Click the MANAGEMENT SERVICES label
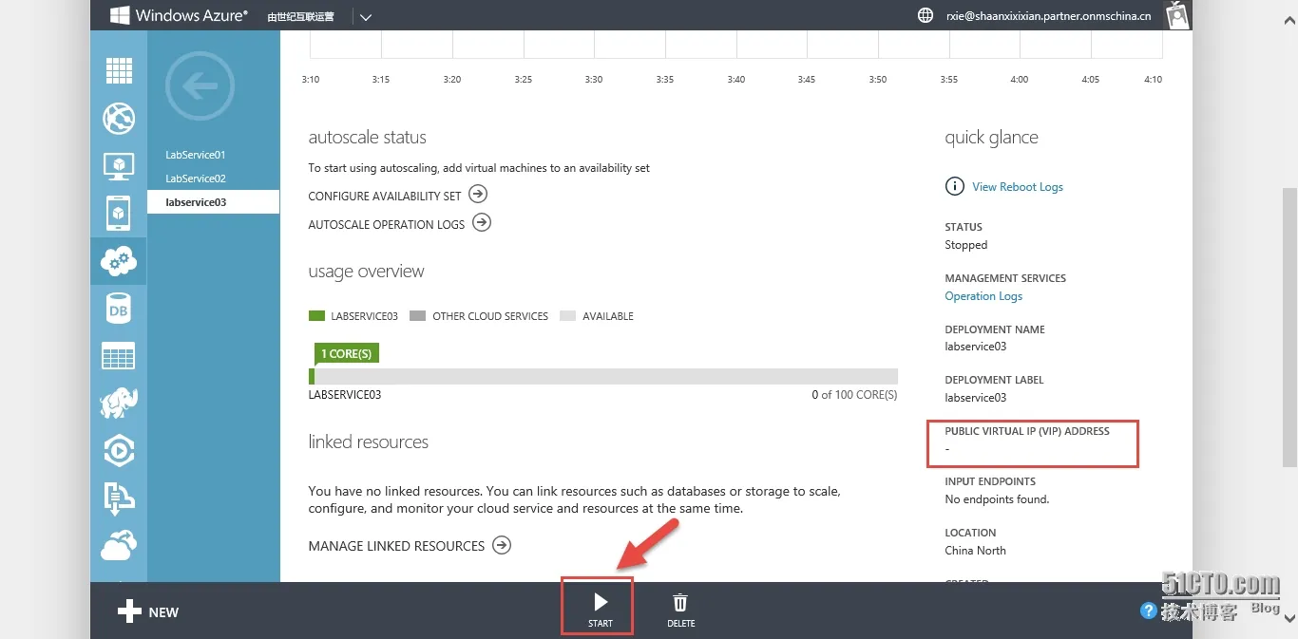 [1005, 278]
